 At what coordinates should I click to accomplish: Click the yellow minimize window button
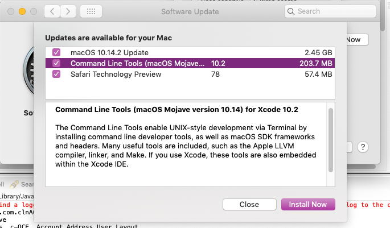[x=23, y=11]
